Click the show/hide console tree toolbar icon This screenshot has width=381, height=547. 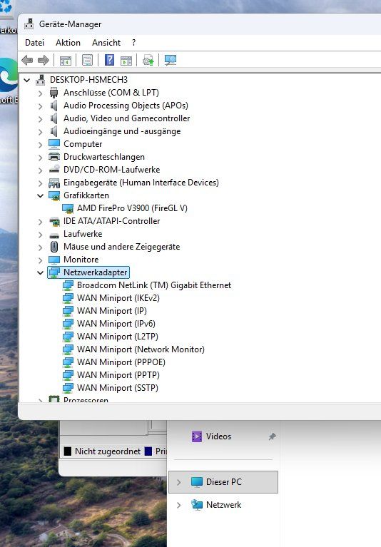(66, 61)
